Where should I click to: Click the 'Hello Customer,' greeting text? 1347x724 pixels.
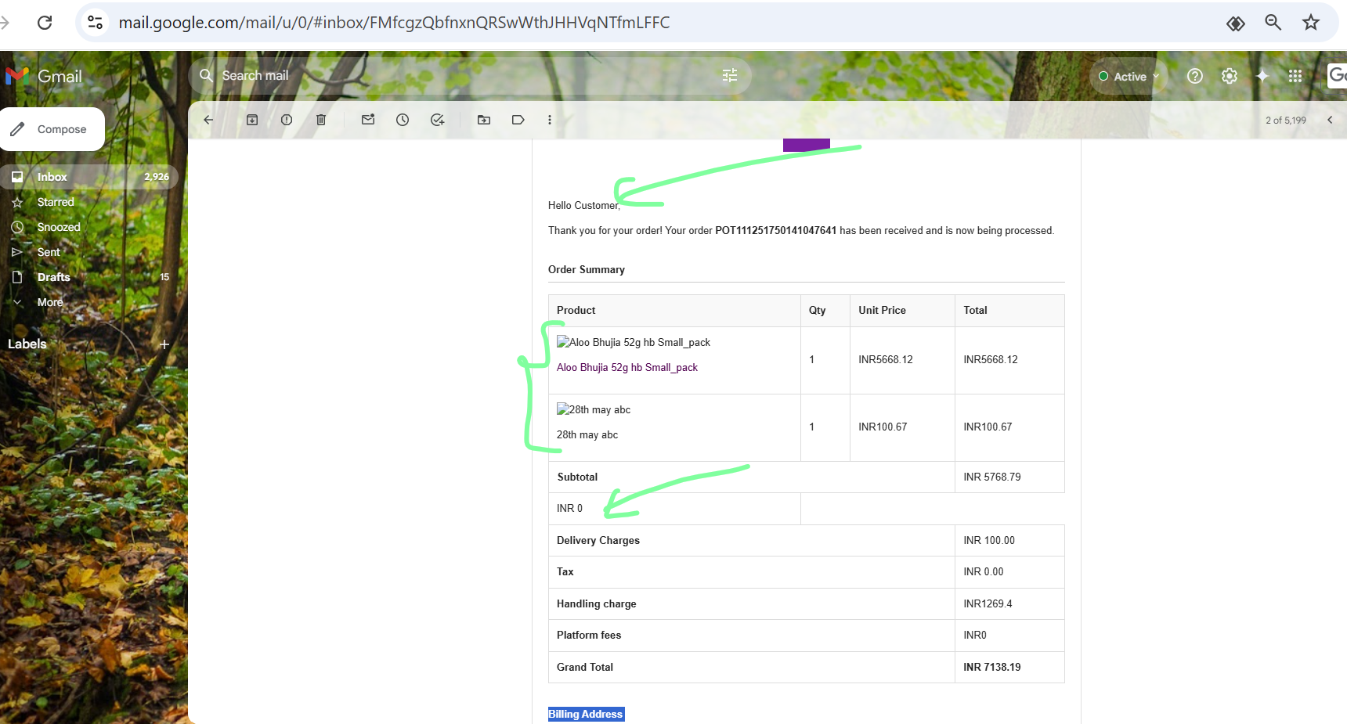point(584,206)
